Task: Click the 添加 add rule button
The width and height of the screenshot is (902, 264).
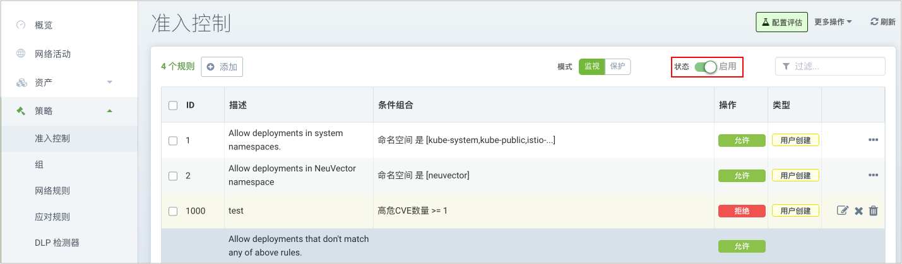Action: coord(222,67)
